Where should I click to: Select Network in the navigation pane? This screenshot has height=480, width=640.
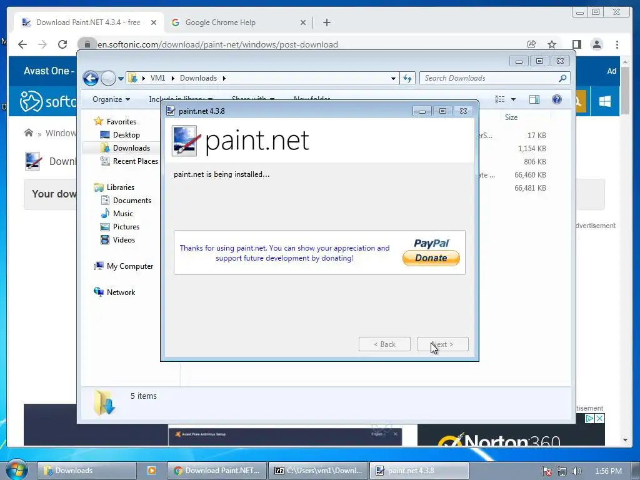point(121,292)
